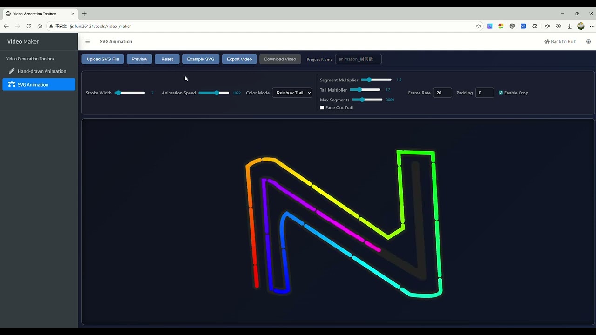Open the browser profile avatar

581,26
